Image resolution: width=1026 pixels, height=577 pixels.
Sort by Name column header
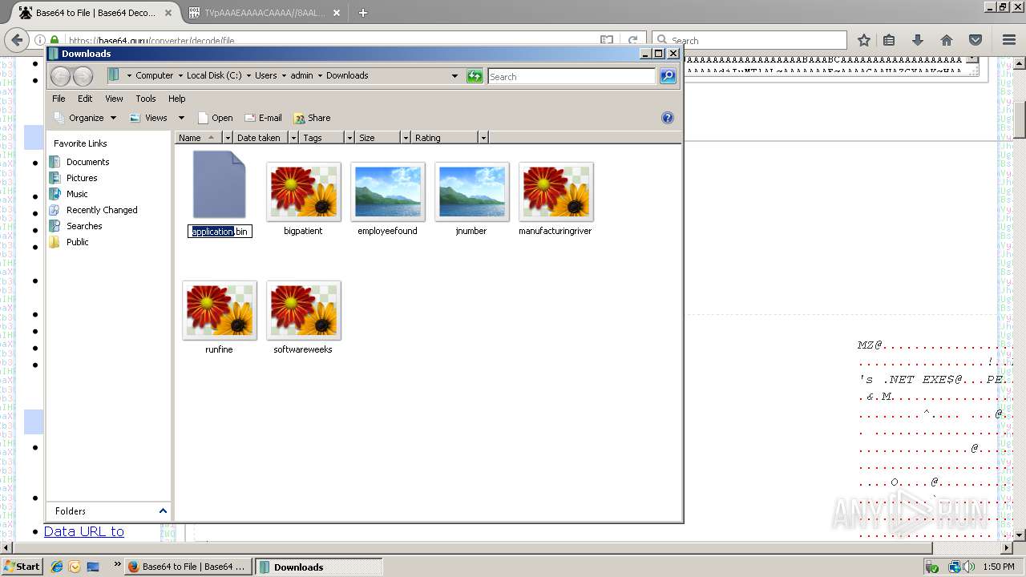(x=198, y=138)
